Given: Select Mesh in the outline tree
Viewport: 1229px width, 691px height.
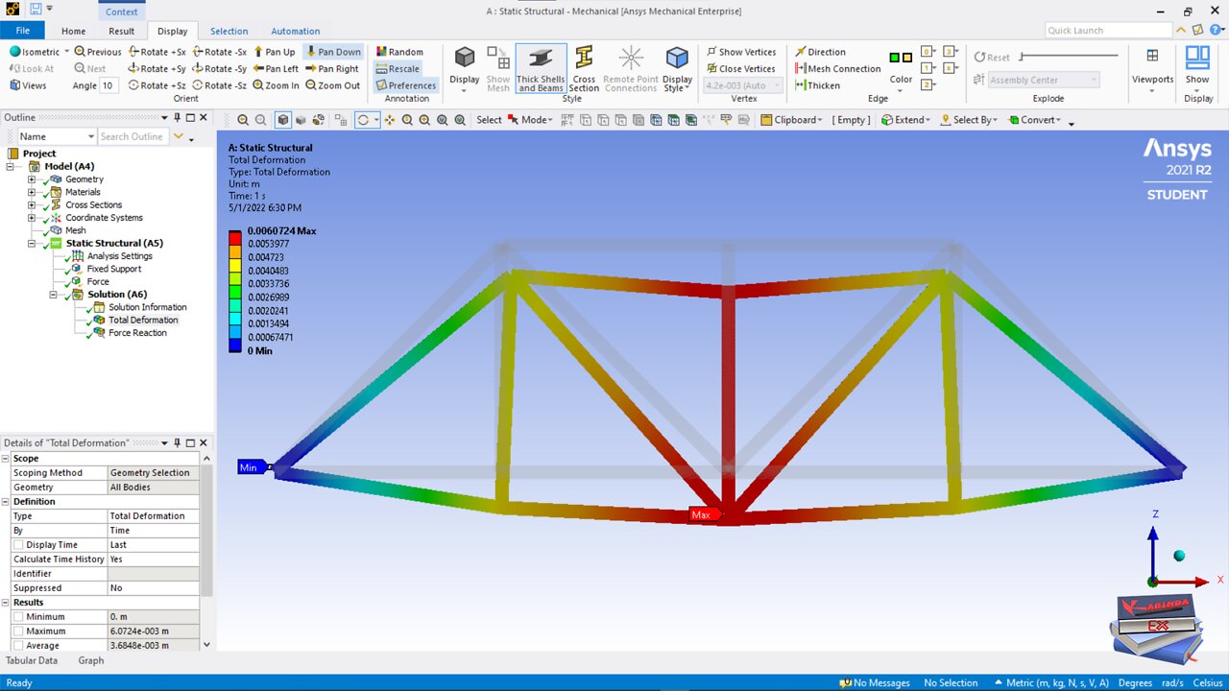Looking at the screenshot, I should click(x=75, y=230).
